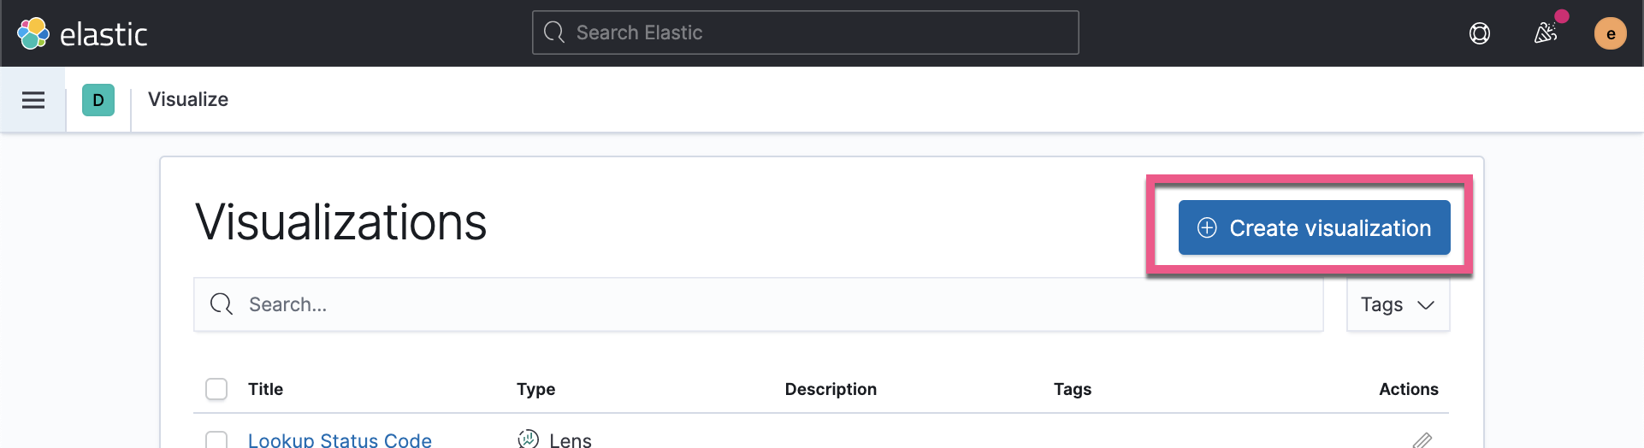Image resolution: width=1644 pixels, height=448 pixels.
Task: Click into the visualizations Search... box
Action: (759, 304)
